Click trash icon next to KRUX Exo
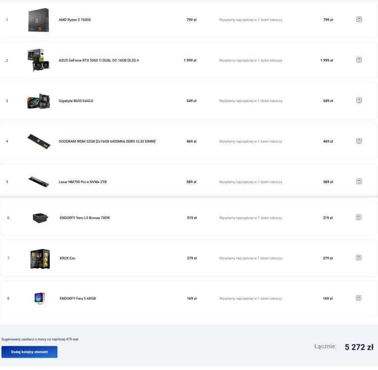Image resolution: width=378 pixels, height=370 pixels. click(x=358, y=258)
